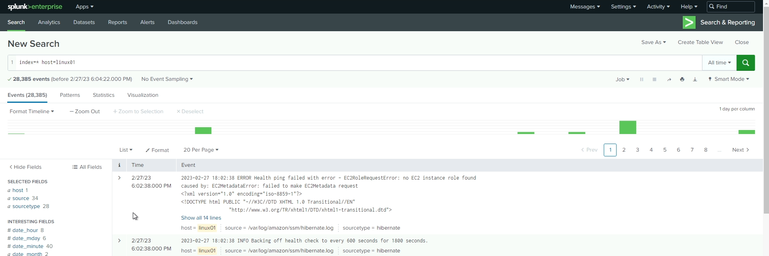Viewport: 769px width, 256px height.
Task: Open the Alerts tab
Action: coord(147,22)
